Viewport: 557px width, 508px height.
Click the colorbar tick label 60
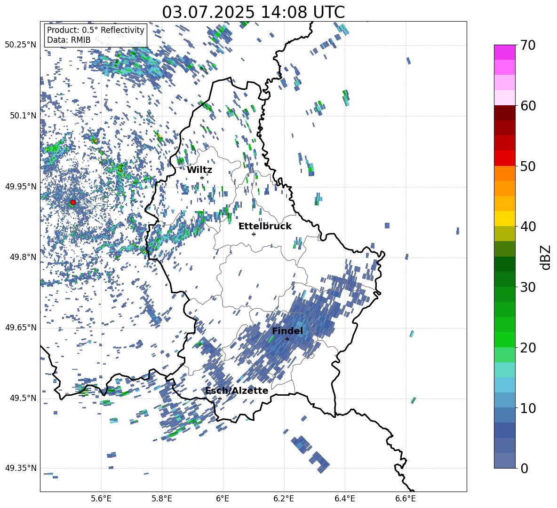coord(528,106)
